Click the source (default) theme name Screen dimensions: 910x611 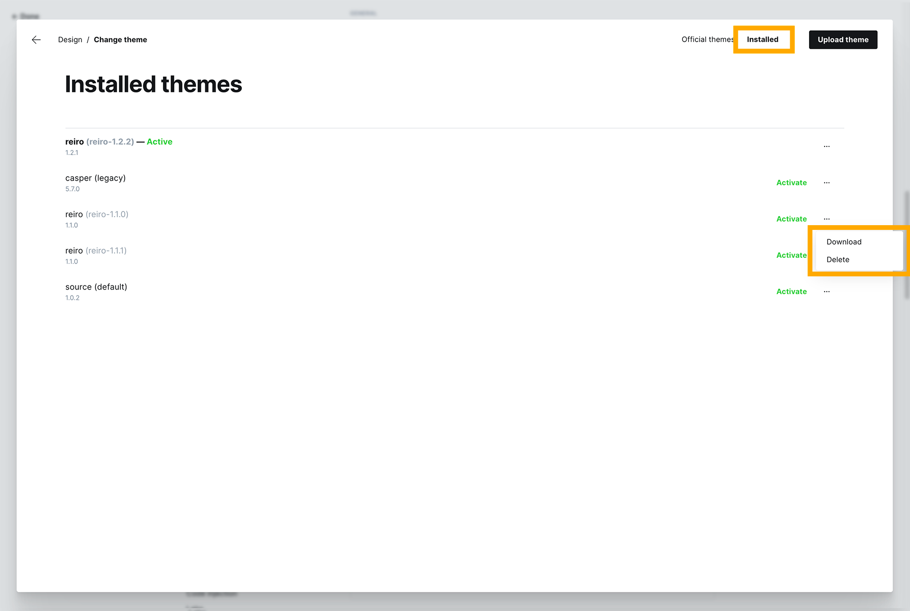96,287
